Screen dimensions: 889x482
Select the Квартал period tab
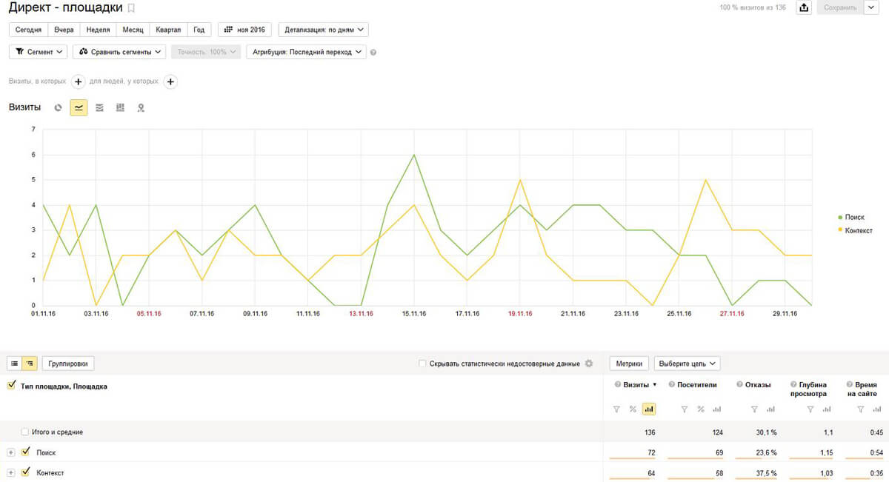(168, 30)
